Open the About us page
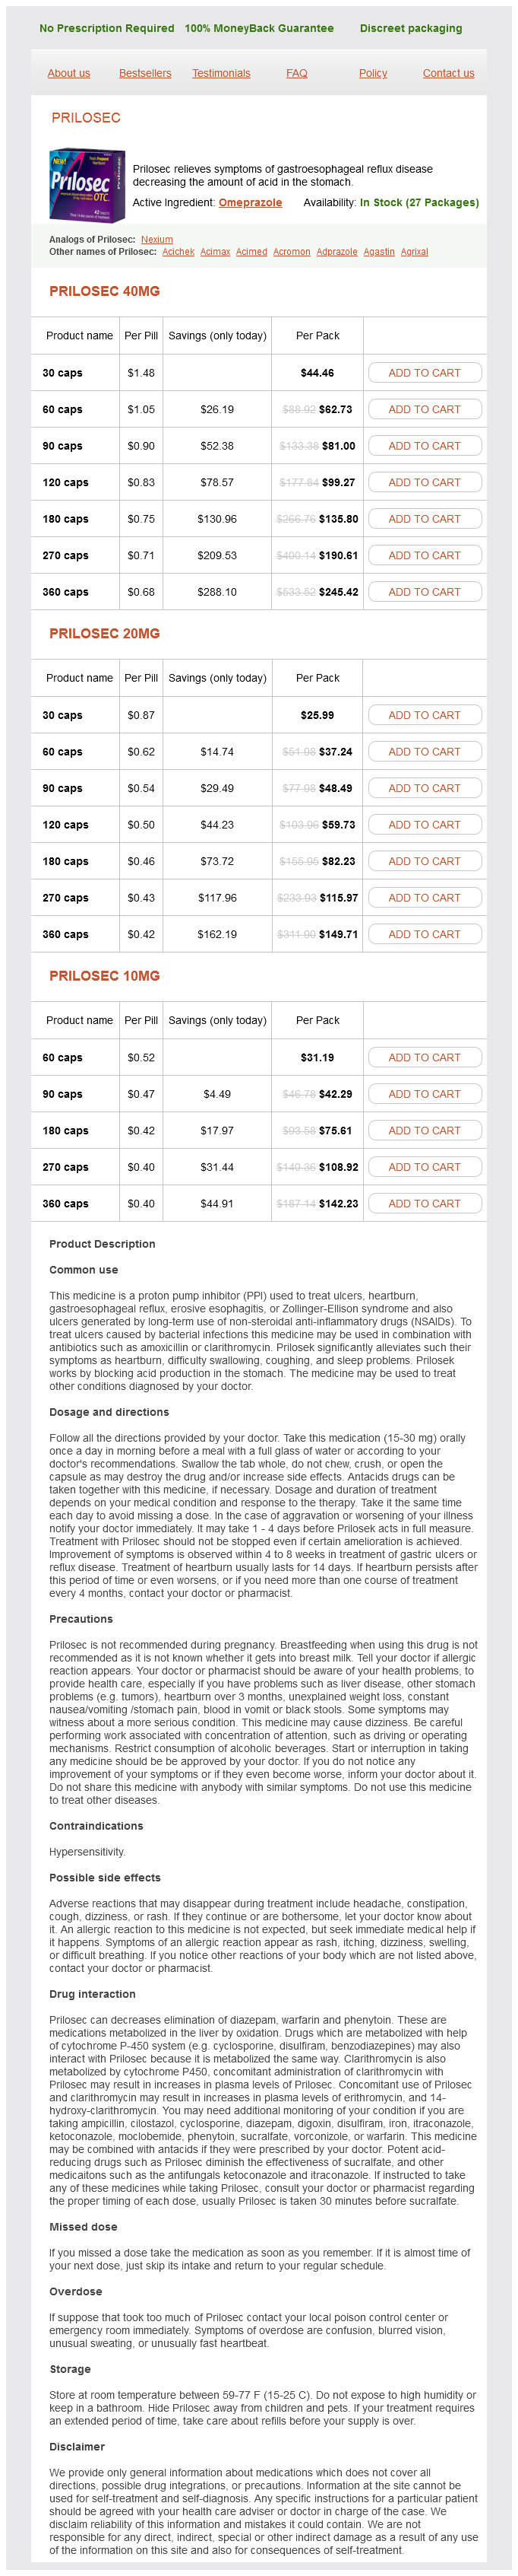 [x=69, y=73]
